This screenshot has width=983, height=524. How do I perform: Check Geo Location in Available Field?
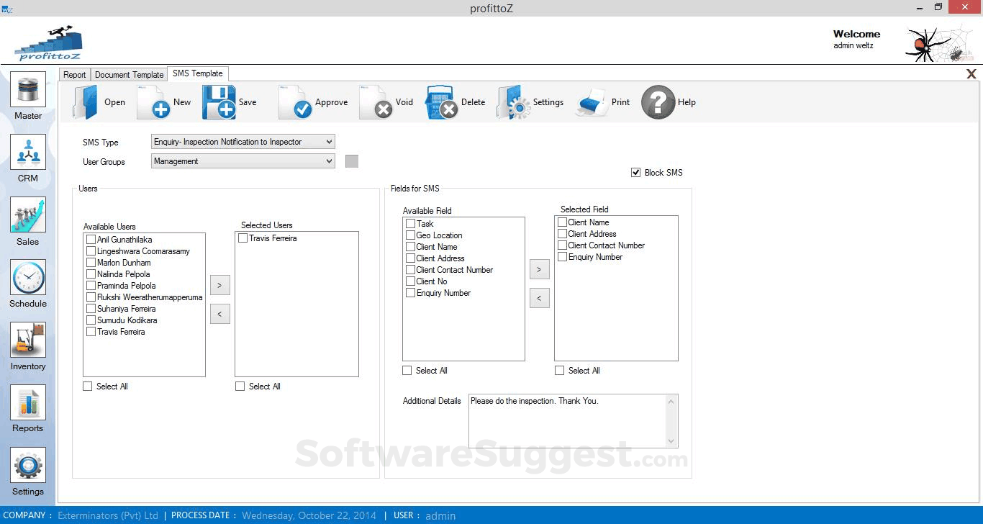[x=409, y=235]
